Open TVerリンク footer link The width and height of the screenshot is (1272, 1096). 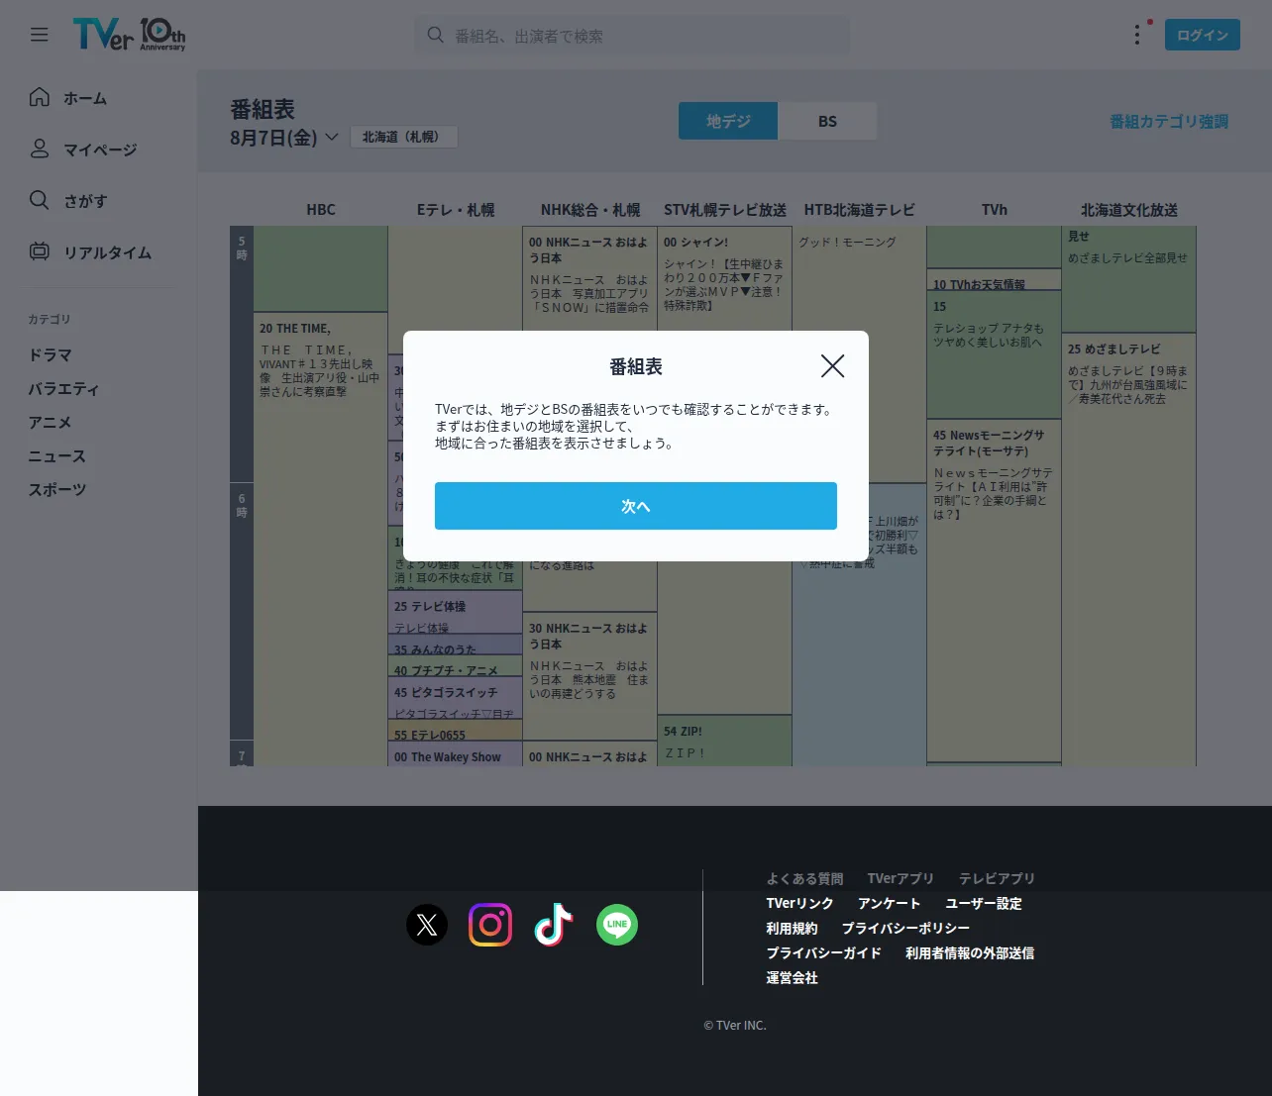tap(799, 903)
